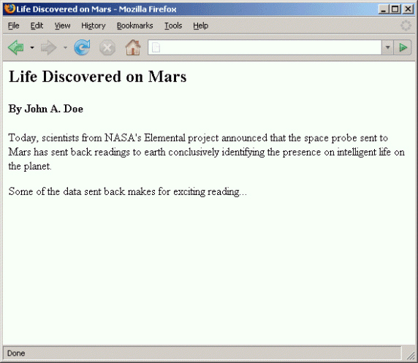This screenshot has height=363, width=418.
Task: Click the sentence "Some of the data sent back"
Action: 128,191
